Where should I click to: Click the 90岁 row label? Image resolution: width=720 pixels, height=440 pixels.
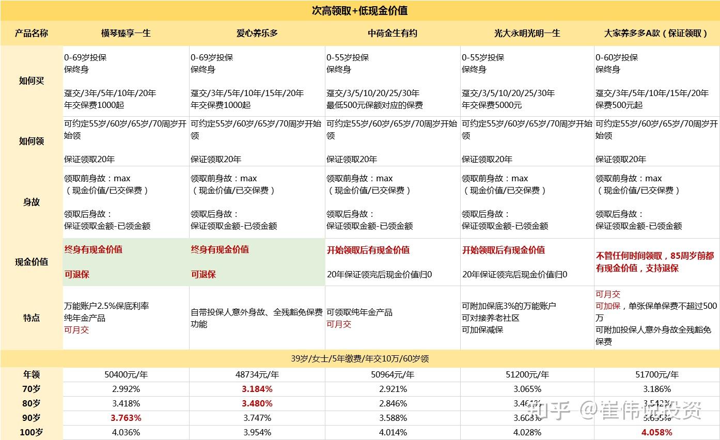32,418
